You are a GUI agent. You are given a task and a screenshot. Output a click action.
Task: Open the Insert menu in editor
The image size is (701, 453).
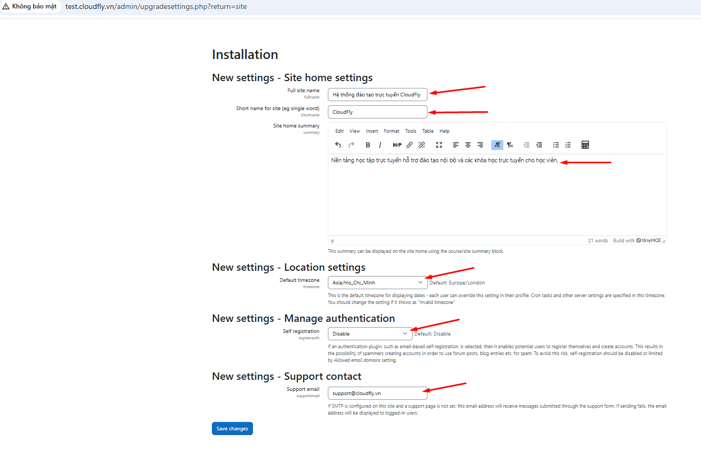372,131
